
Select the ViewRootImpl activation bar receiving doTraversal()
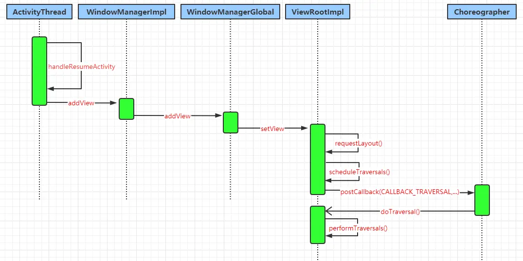point(318,225)
